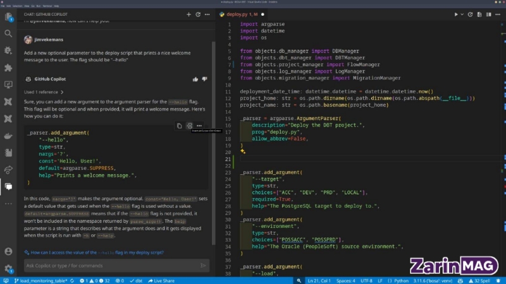
Task: Open the Edit menu
Action: 8,6
